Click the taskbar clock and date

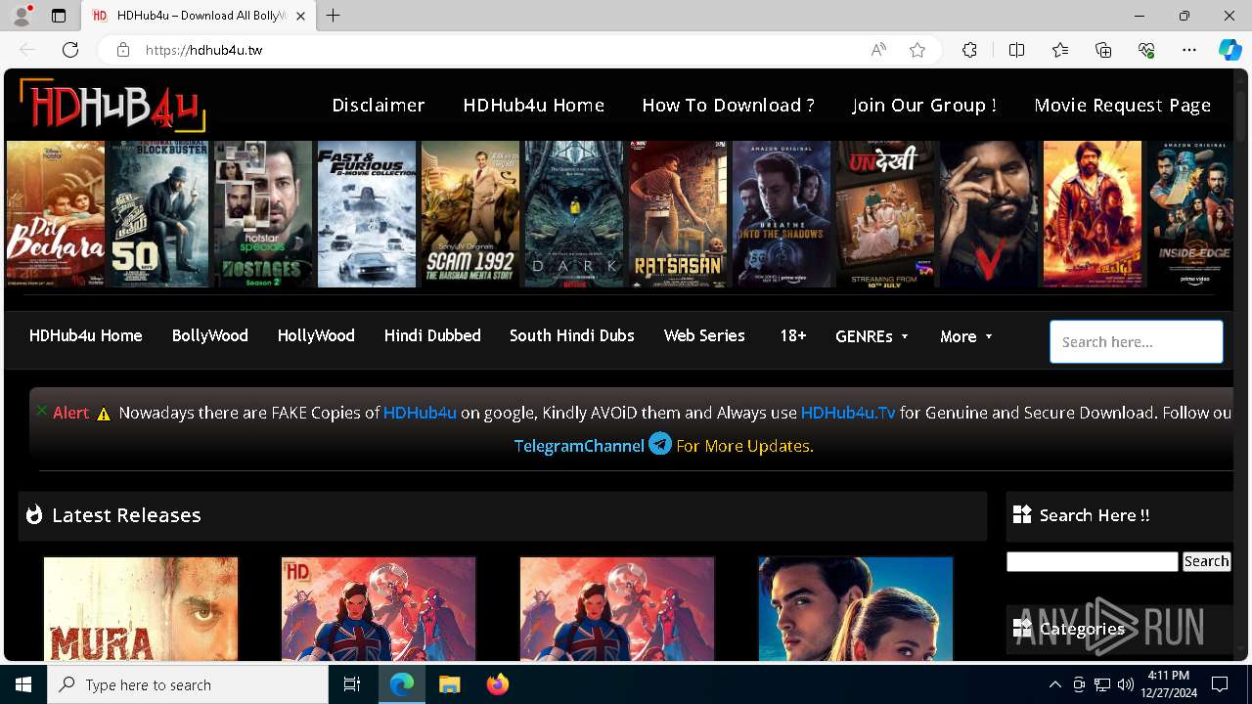pos(1169,684)
